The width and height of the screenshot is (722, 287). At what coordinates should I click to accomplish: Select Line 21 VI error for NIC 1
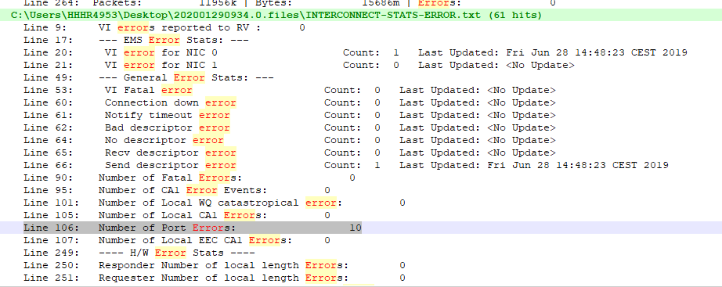point(299,66)
